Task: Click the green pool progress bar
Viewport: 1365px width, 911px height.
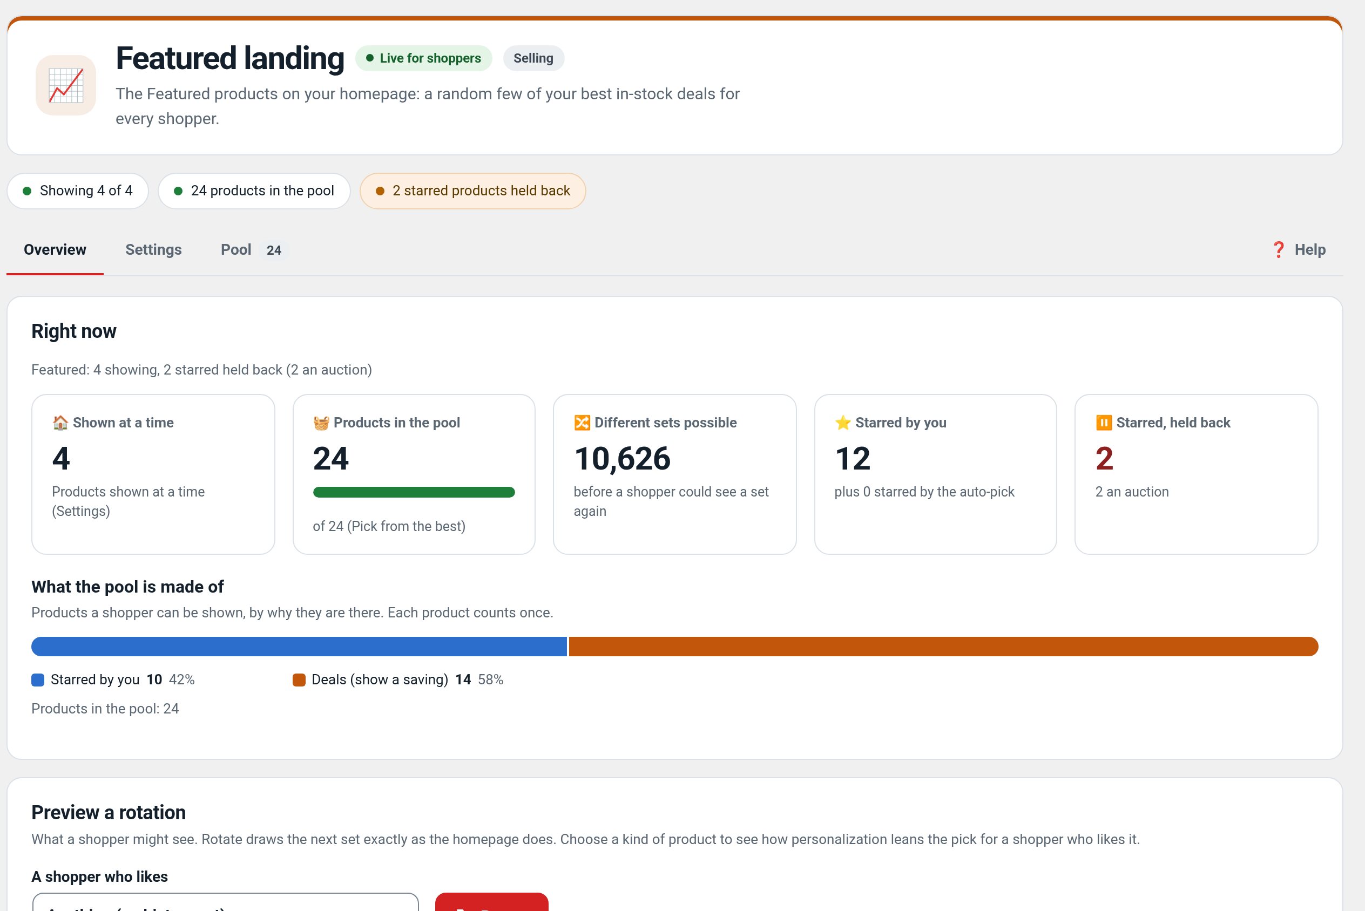Action: (x=414, y=492)
